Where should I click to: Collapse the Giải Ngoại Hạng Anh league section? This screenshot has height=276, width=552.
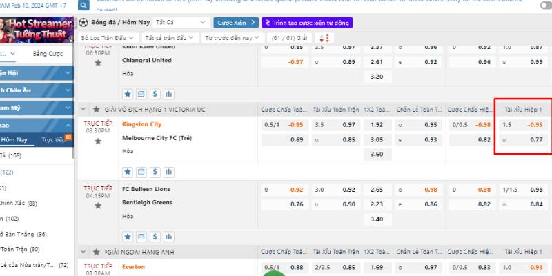coord(84,252)
